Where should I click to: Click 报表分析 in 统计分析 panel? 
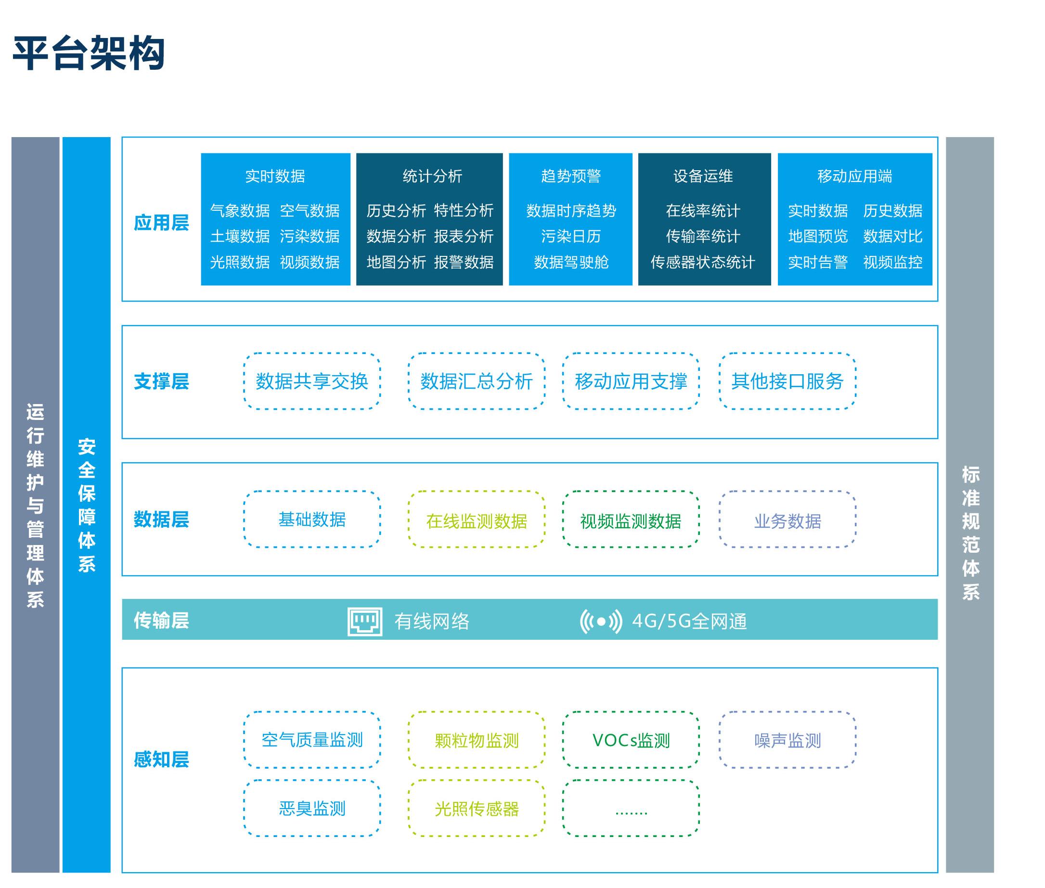(x=464, y=236)
